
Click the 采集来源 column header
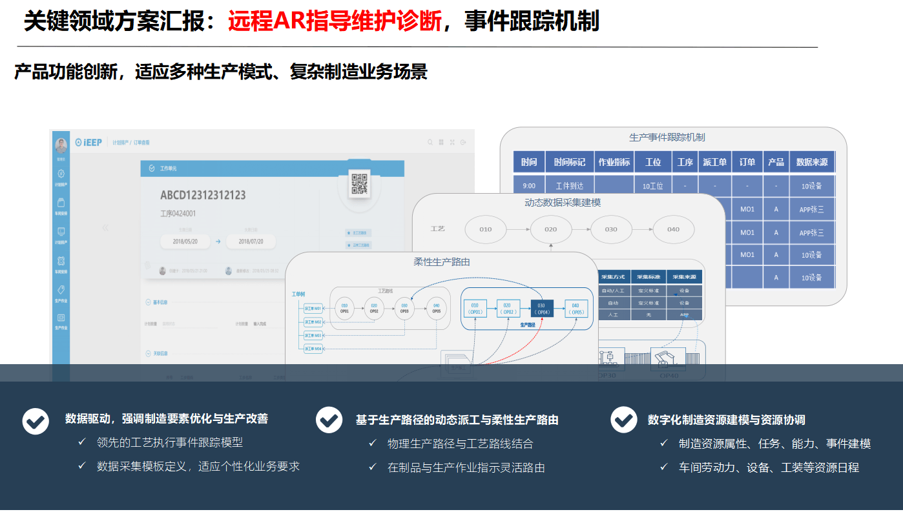pyautogui.click(x=685, y=277)
